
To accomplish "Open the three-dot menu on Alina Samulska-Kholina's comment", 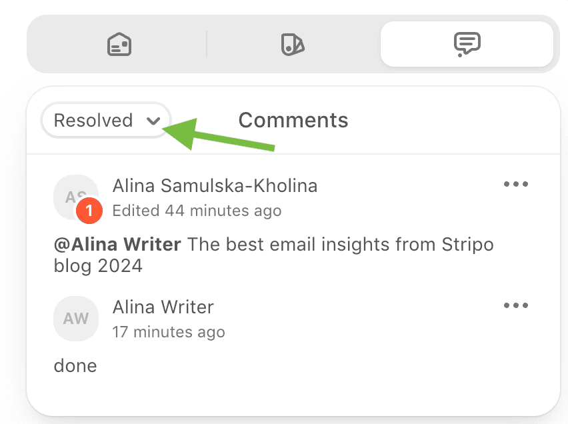I will click(516, 184).
